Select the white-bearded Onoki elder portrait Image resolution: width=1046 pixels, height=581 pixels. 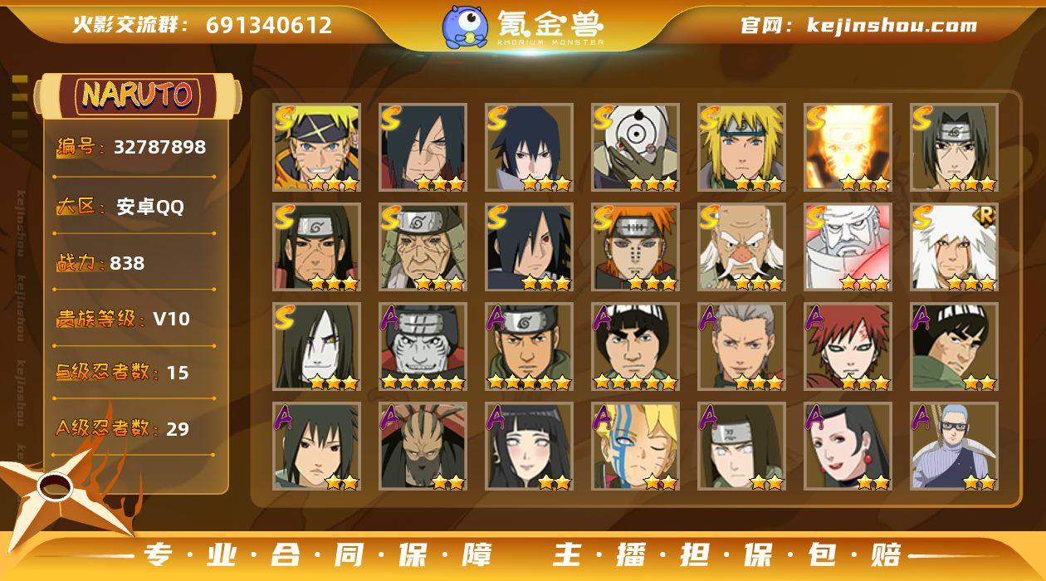tap(741, 247)
